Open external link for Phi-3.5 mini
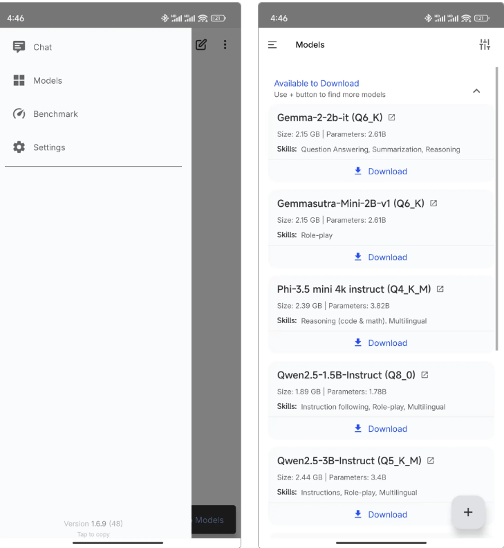This screenshot has height=548, width=504. (x=440, y=289)
